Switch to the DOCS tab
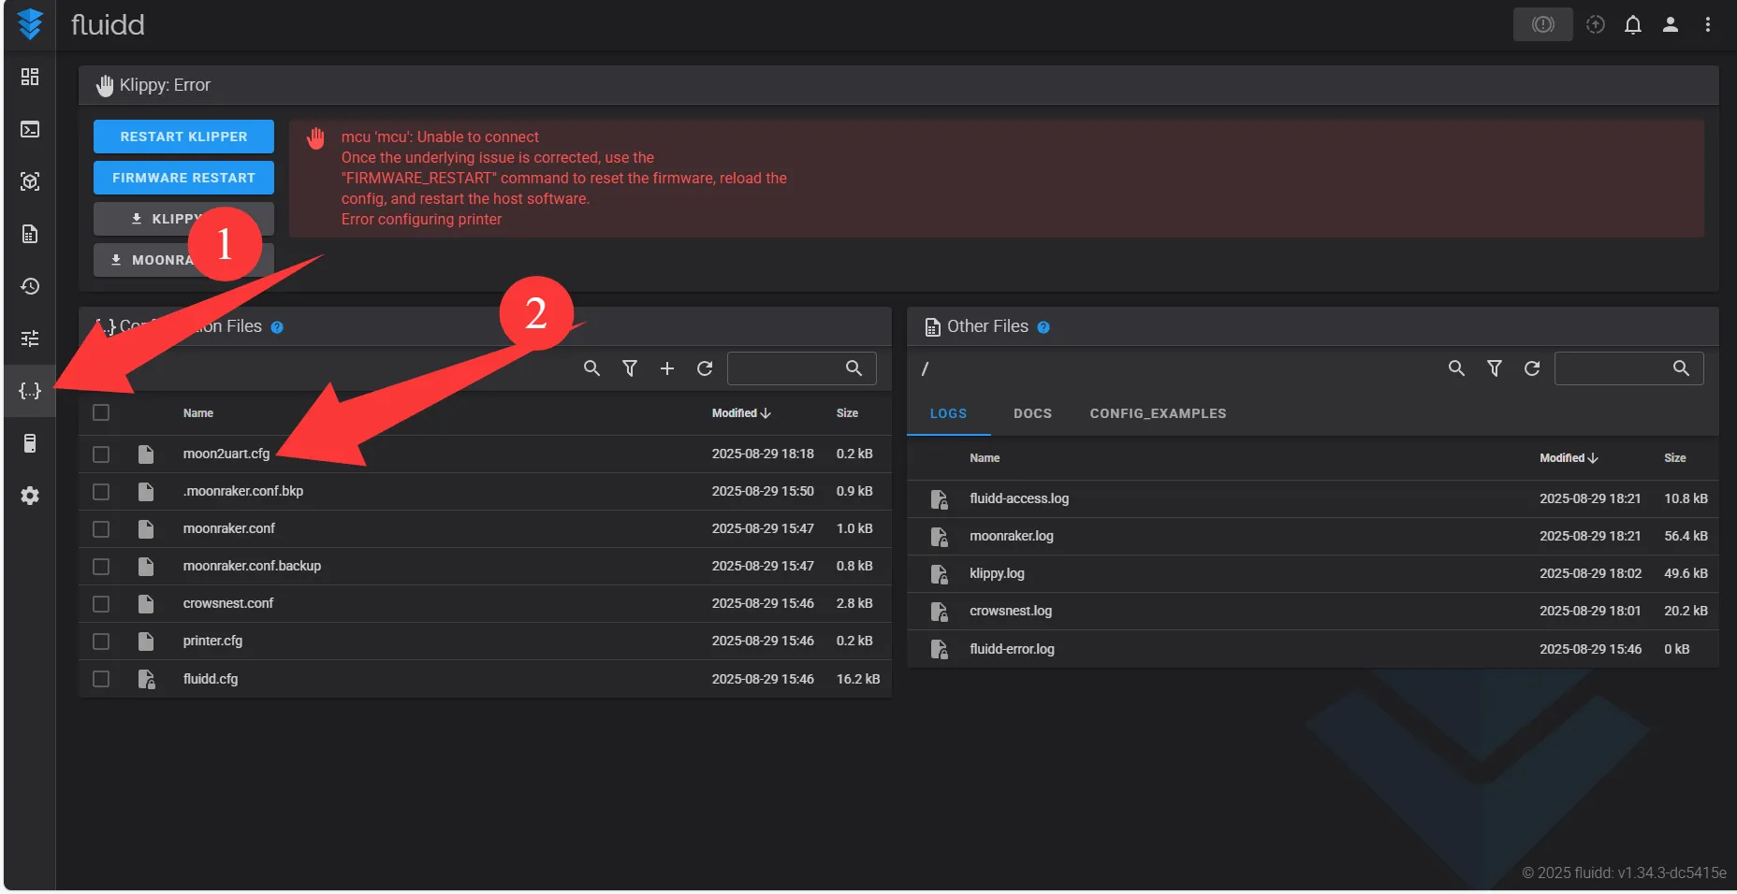Screen dimensions: 1737x894 click(1032, 413)
